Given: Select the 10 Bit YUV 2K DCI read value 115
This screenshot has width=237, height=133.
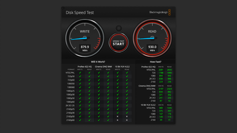Looking at the screenshot, I should pos(169,117).
